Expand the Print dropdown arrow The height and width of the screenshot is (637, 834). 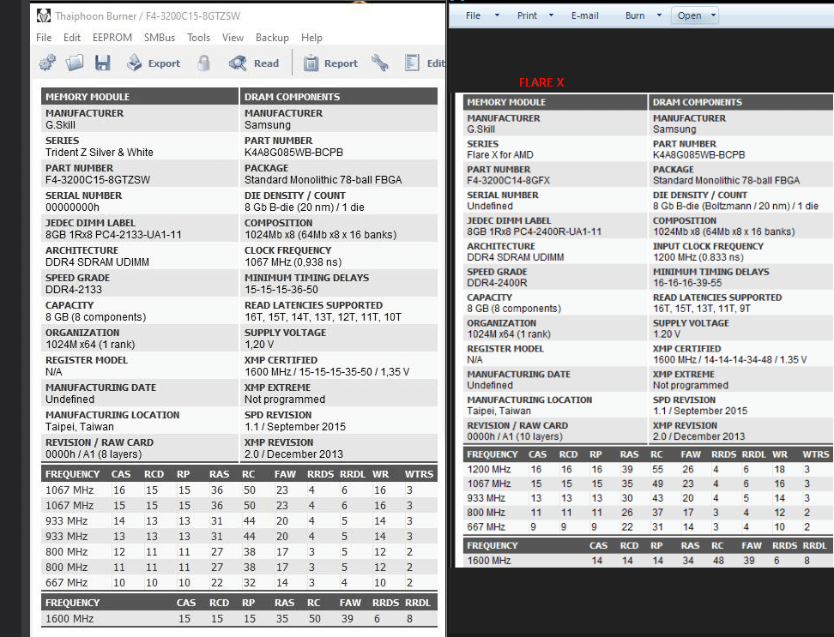click(x=551, y=15)
